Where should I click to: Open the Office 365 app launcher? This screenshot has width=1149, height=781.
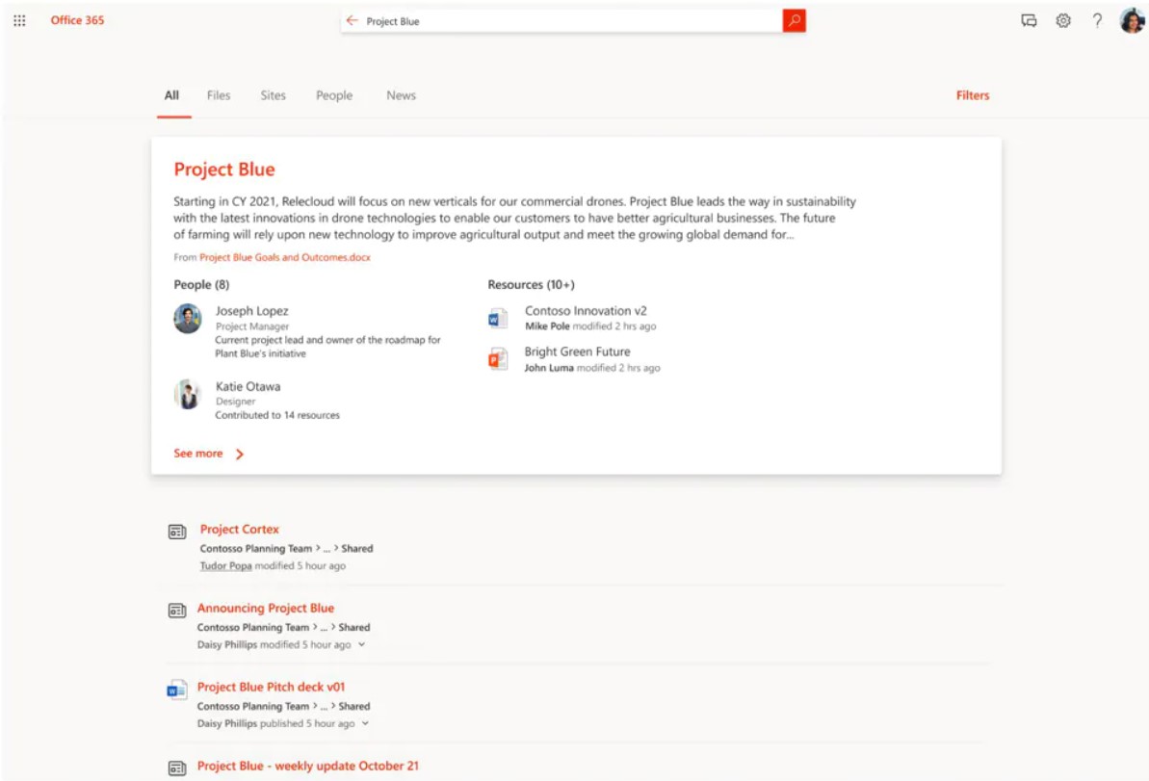tap(18, 19)
